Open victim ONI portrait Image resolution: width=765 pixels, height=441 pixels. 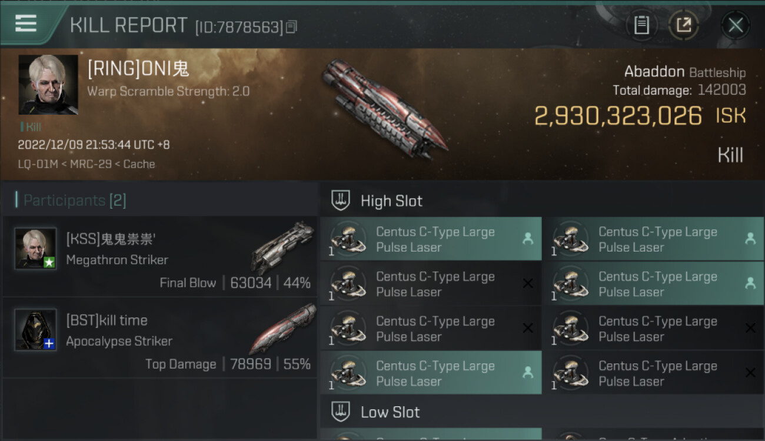[x=48, y=85]
